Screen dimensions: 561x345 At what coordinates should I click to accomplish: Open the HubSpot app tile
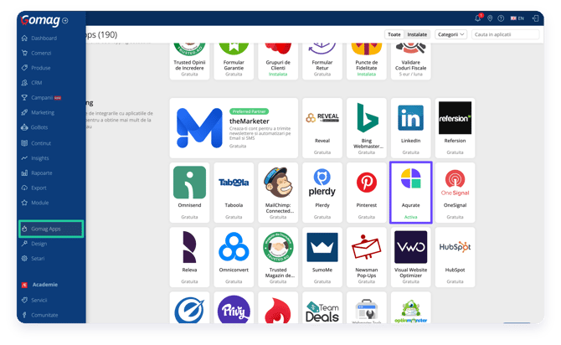455,257
